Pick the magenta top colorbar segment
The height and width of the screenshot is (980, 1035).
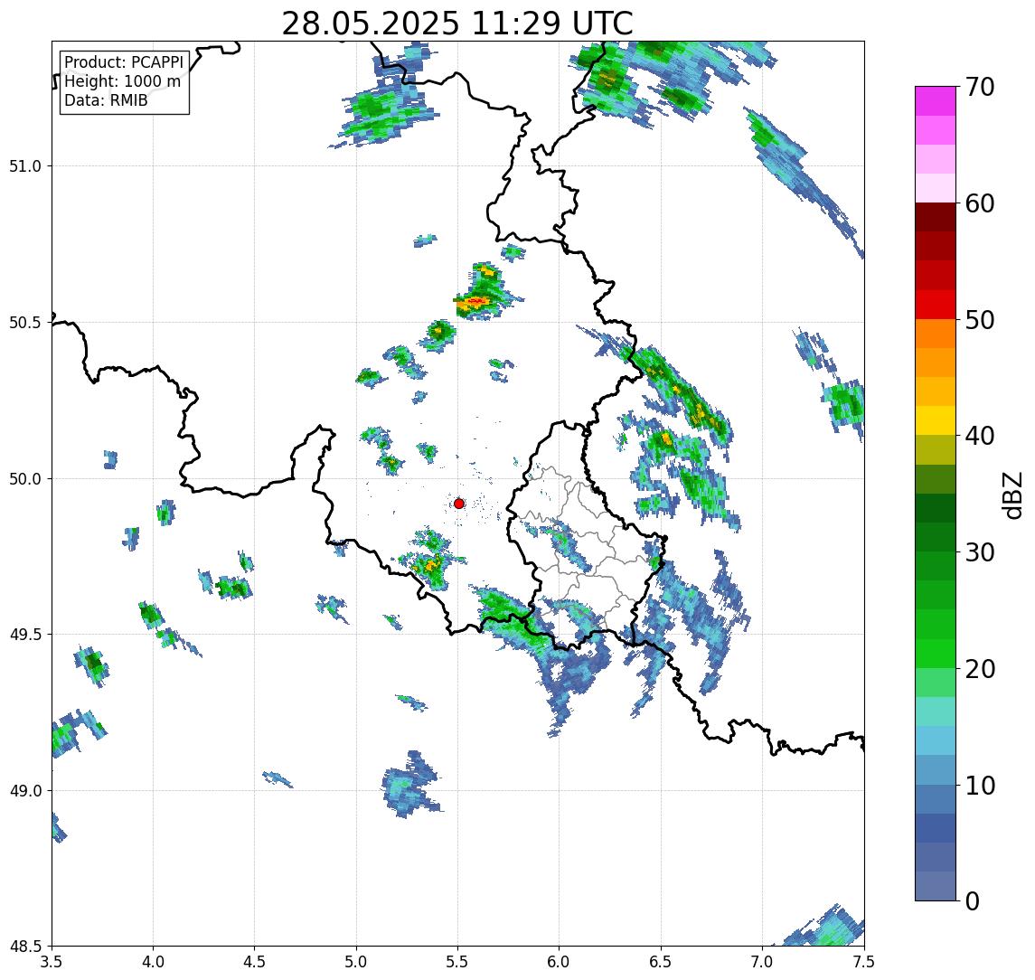click(x=936, y=101)
